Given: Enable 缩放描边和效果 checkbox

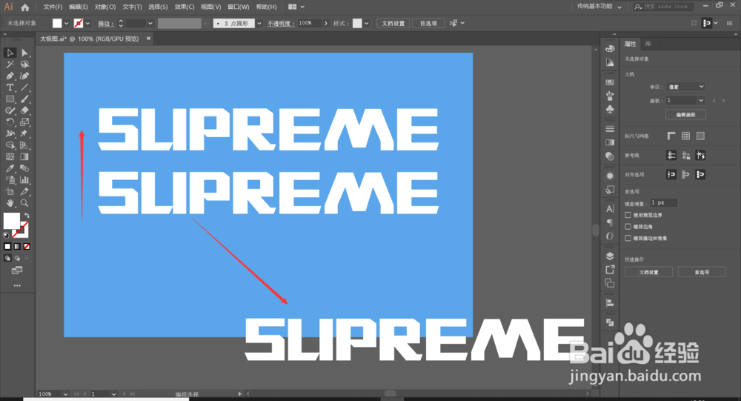Looking at the screenshot, I should coord(628,239).
